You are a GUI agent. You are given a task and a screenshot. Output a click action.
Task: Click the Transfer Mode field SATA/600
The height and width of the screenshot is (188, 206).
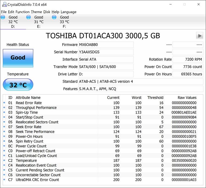(x=106, y=67)
